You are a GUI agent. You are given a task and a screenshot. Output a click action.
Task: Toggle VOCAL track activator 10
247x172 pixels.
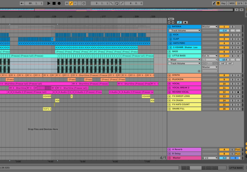point(224,84)
